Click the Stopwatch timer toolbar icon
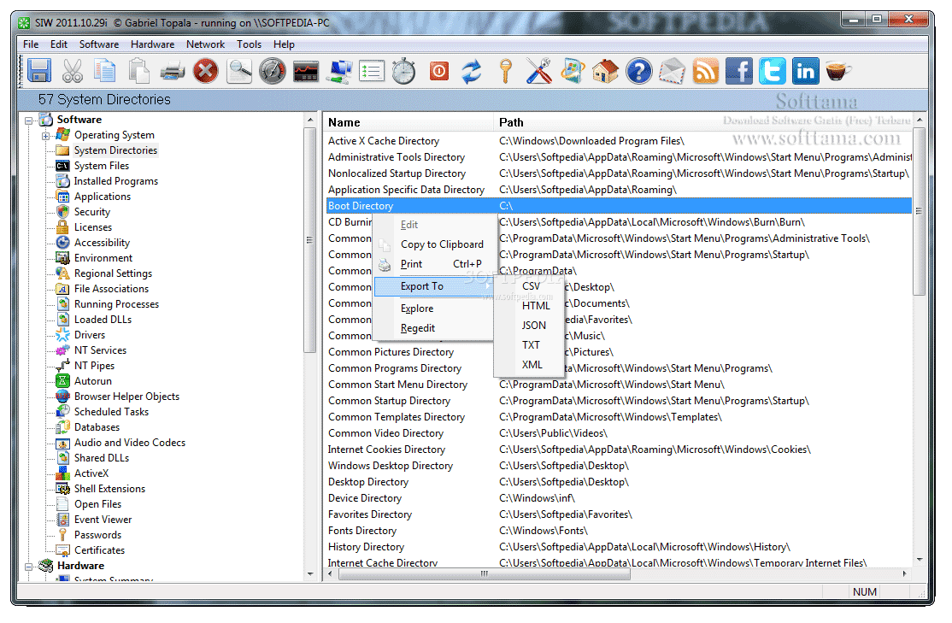 click(405, 71)
